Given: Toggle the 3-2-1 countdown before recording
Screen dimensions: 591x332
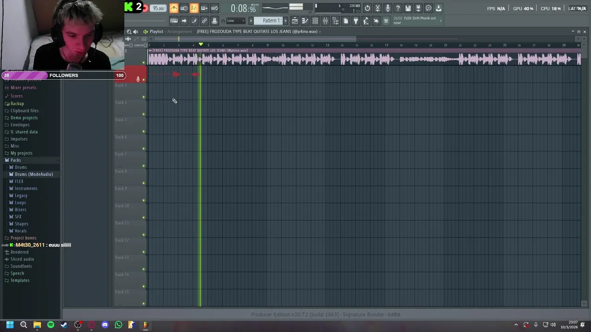Looking at the screenshot, I should tap(194, 8).
